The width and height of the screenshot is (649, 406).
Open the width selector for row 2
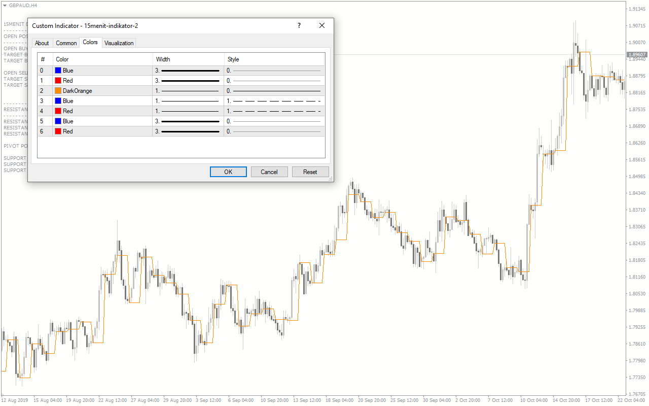[188, 91]
